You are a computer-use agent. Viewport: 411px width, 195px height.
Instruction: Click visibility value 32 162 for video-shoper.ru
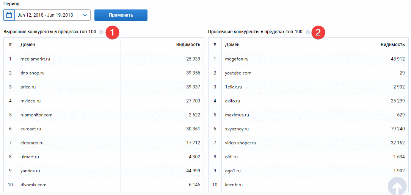398,143
